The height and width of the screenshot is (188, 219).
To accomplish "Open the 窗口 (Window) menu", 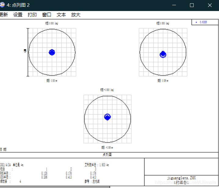I will tap(47, 15).
